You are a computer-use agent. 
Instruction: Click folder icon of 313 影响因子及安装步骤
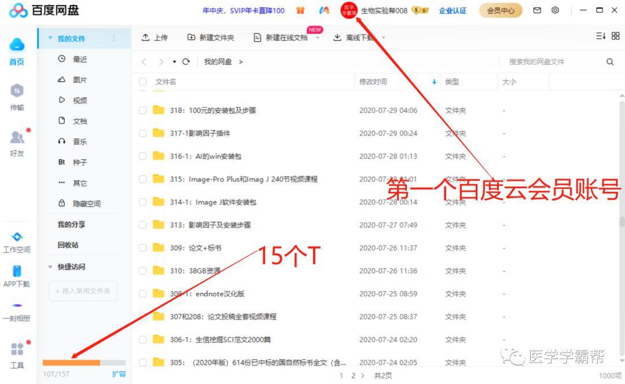[x=159, y=225]
